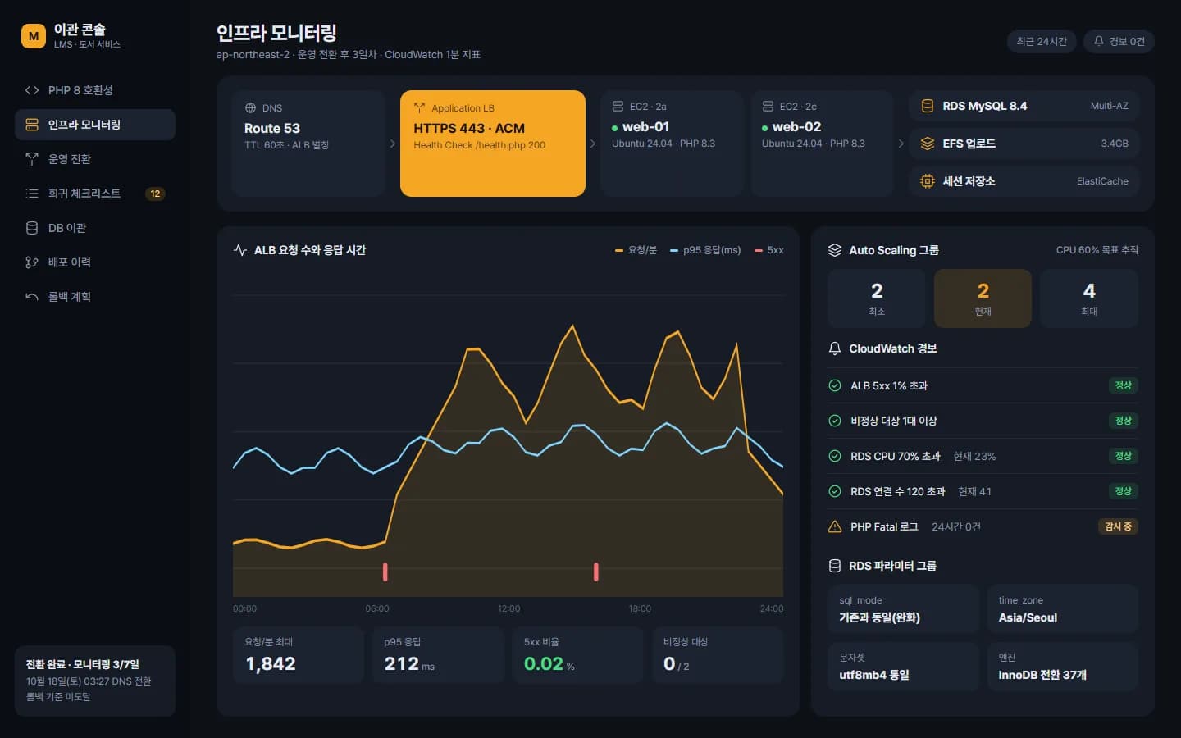This screenshot has width=1181, height=738.
Task: Click the 롤백 계획 undo icon
Action: 32,297
